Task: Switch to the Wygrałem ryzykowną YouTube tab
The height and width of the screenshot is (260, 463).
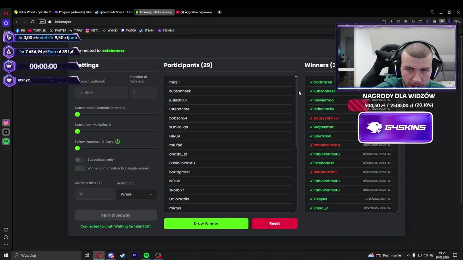Action: pyautogui.click(x=195, y=12)
